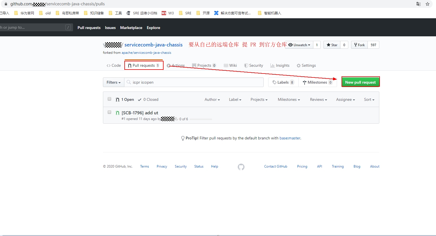
Task: Open the SRE 运维小归档 bookmark
Action: pyautogui.click(x=142, y=13)
